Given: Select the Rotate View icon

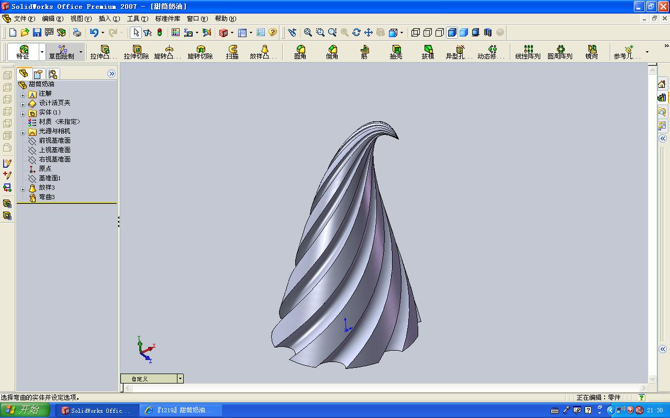Looking at the screenshot, I should (356, 32).
